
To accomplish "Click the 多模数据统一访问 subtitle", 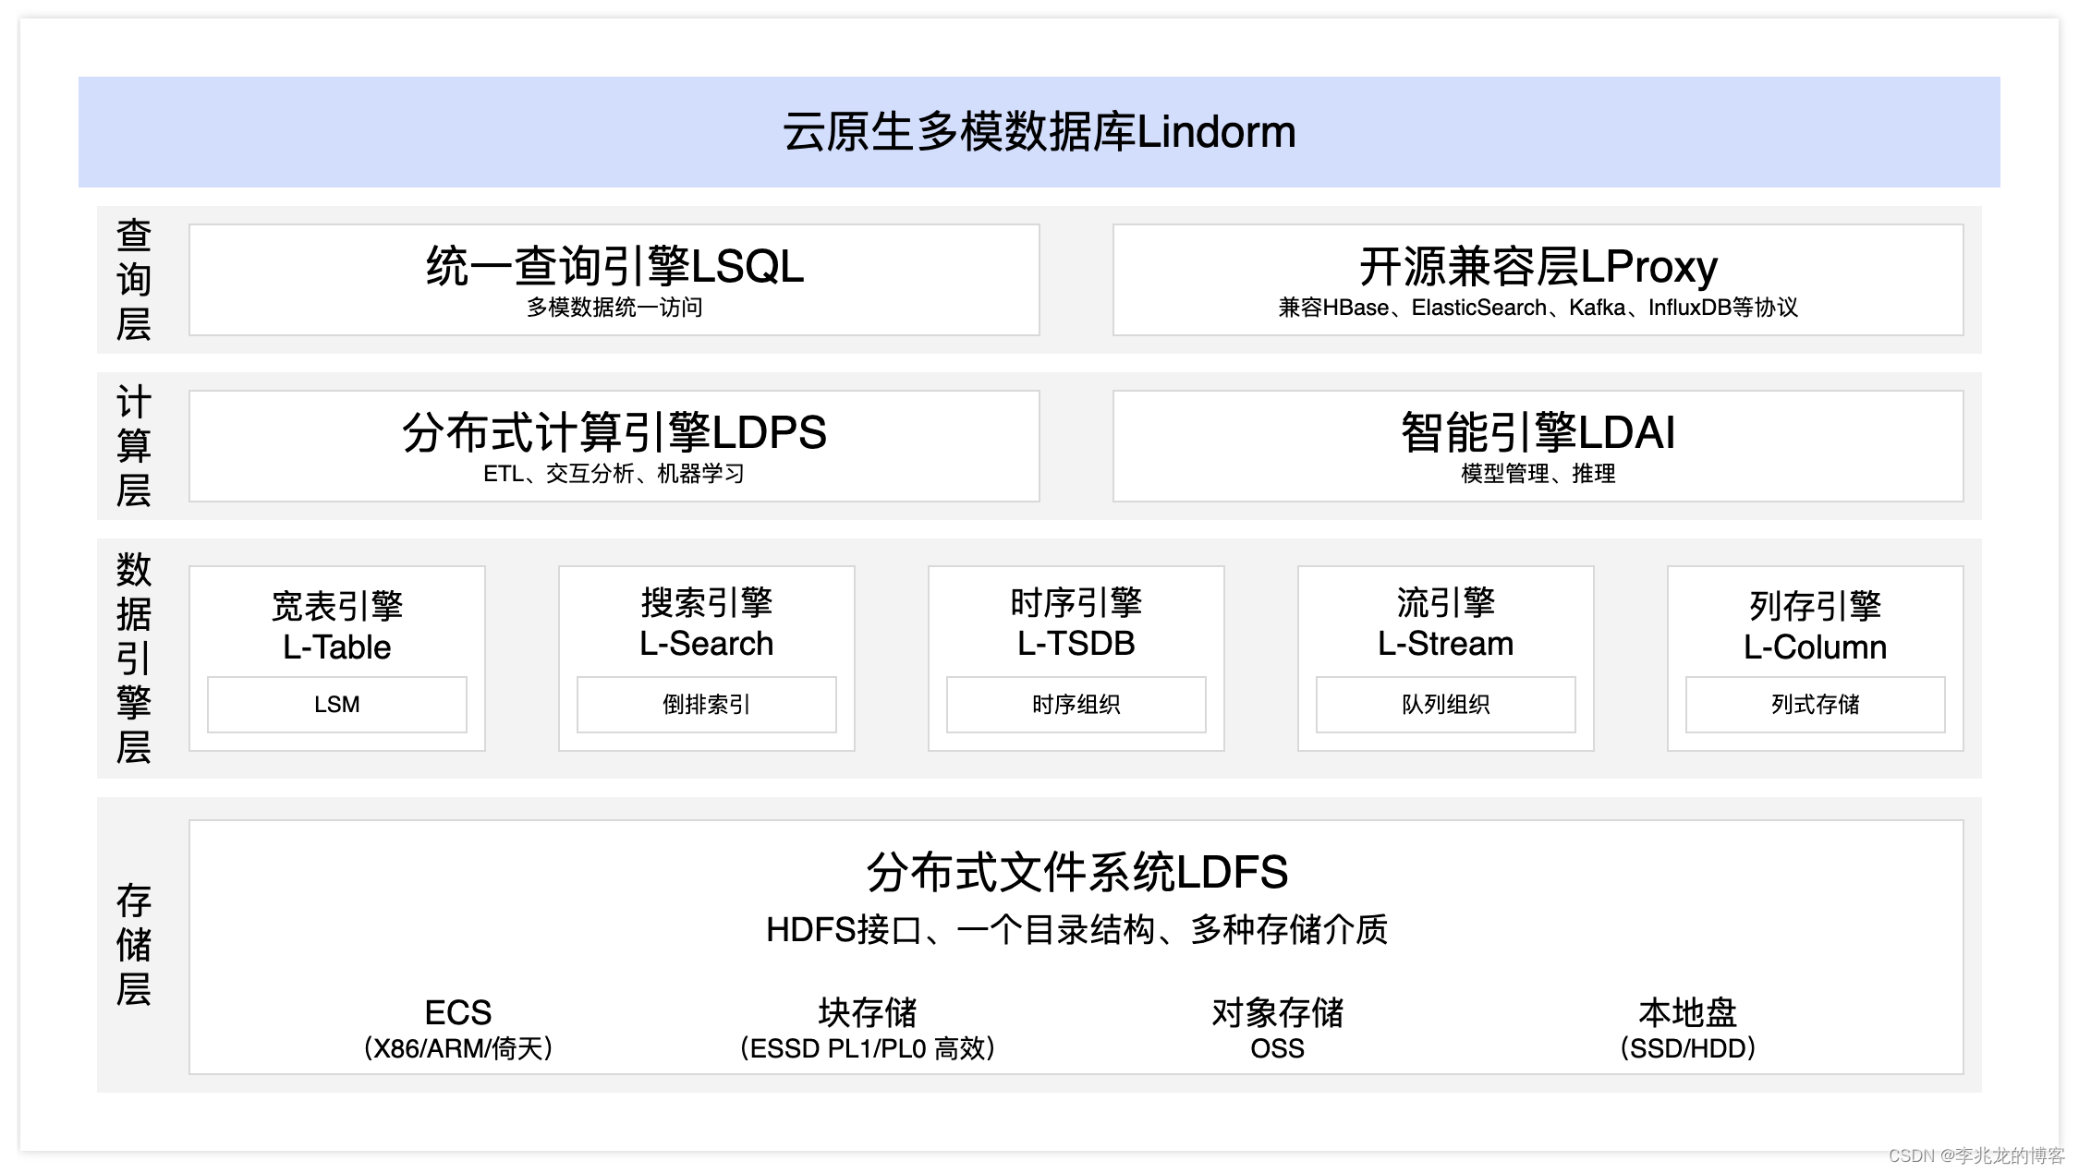I will click(614, 308).
